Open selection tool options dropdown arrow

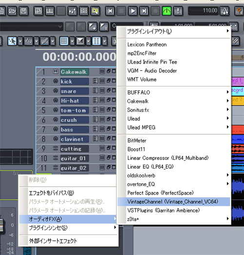point(20,41)
